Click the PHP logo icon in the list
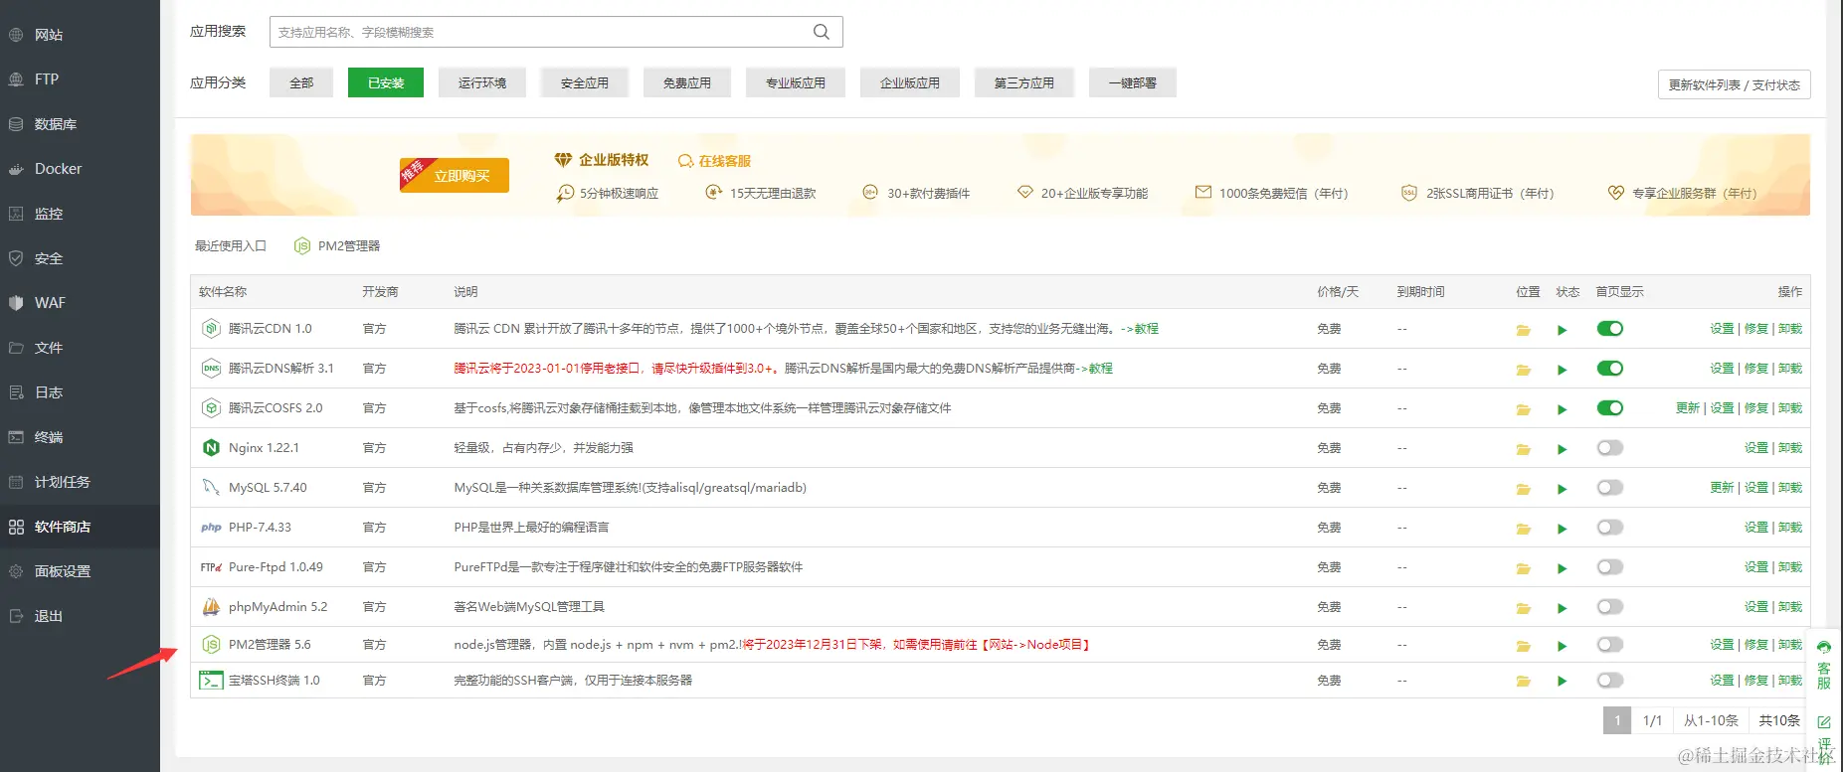Image resolution: width=1843 pixels, height=772 pixels. tap(211, 528)
